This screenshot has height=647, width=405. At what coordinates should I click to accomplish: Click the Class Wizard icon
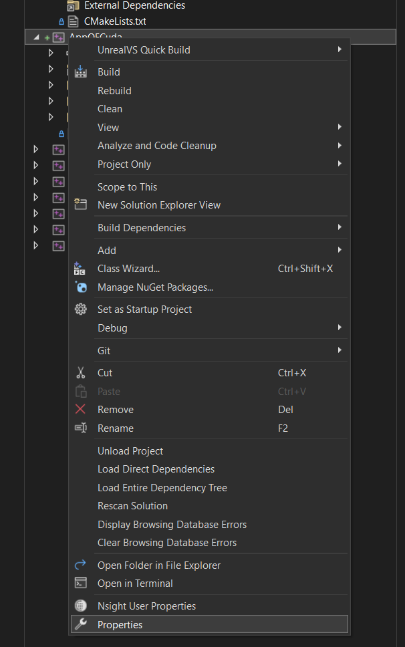80,269
